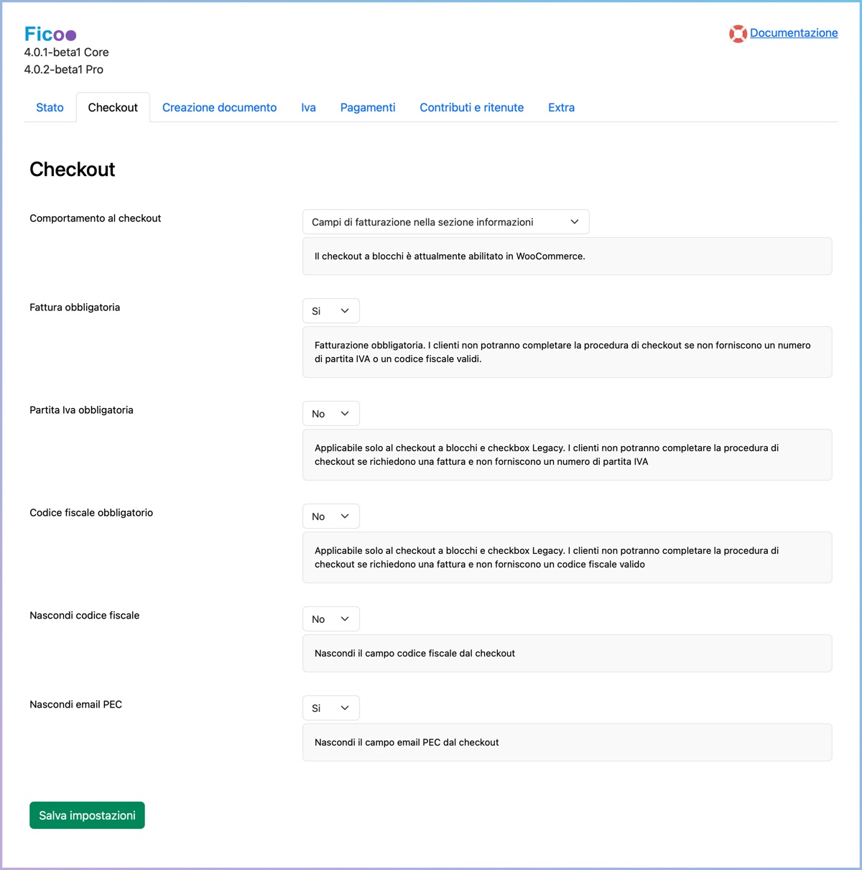
Task: Open the Codice fiscale obbligatorio dropdown
Action: coord(330,517)
